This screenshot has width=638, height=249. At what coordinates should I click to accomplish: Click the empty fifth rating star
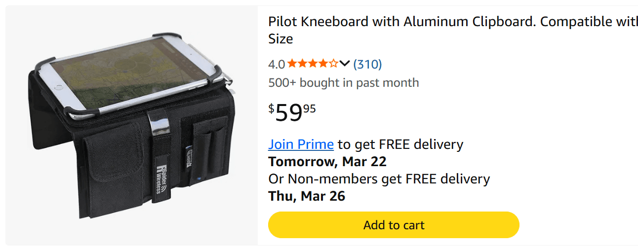pyautogui.click(x=334, y=64)
